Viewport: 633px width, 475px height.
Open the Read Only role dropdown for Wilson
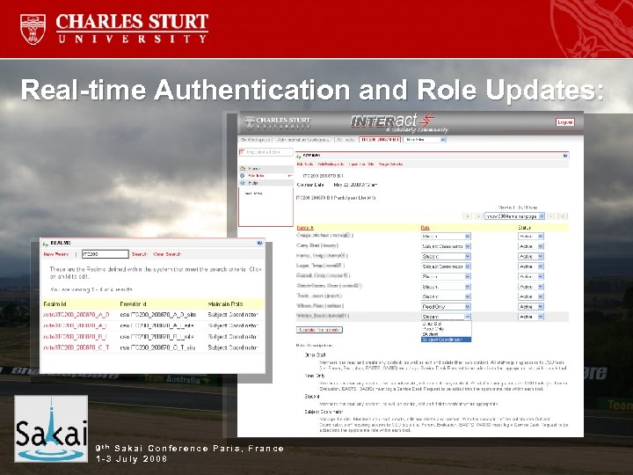(x=446, y=307)
